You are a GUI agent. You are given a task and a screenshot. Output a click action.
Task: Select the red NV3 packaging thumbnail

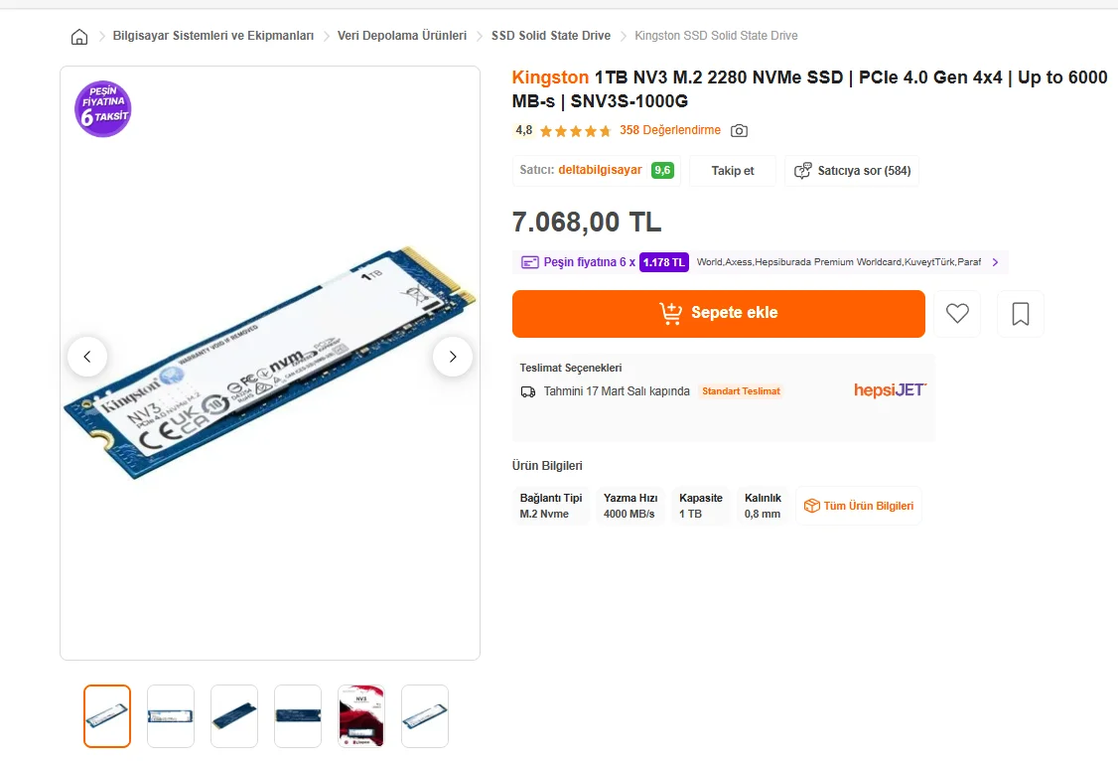click(x=361, y=716)
